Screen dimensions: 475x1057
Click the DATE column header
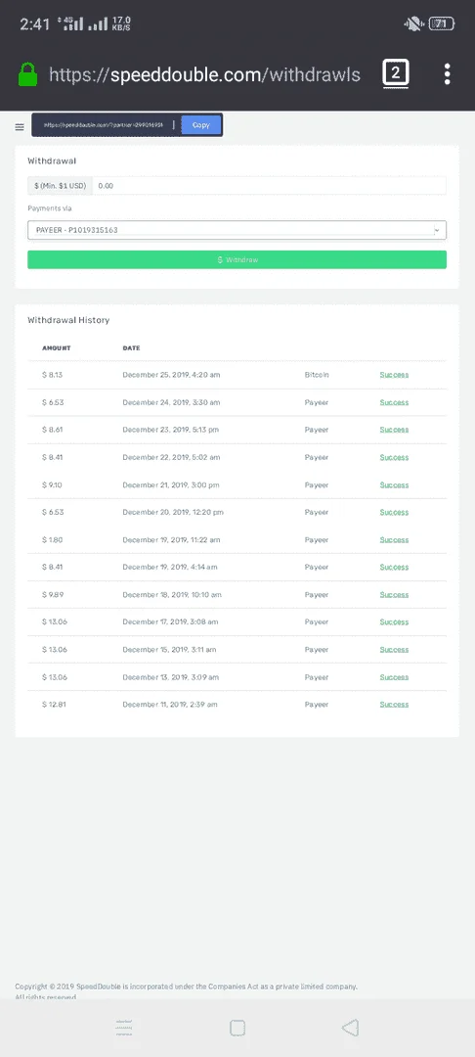point(131,347)
